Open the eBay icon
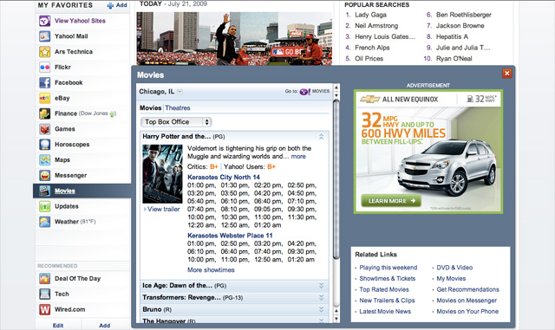The image size is (555, 330). tap(44, 98)
